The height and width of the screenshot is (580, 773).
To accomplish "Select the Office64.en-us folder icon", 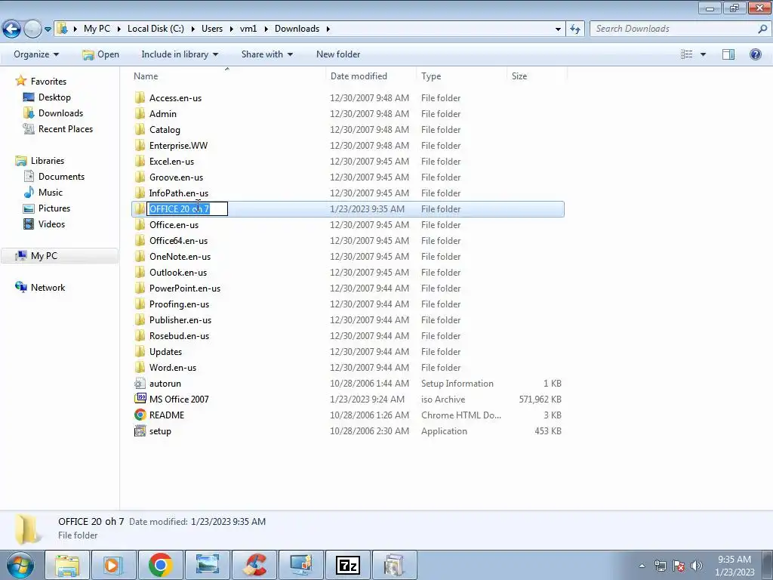I will (140, 241).
